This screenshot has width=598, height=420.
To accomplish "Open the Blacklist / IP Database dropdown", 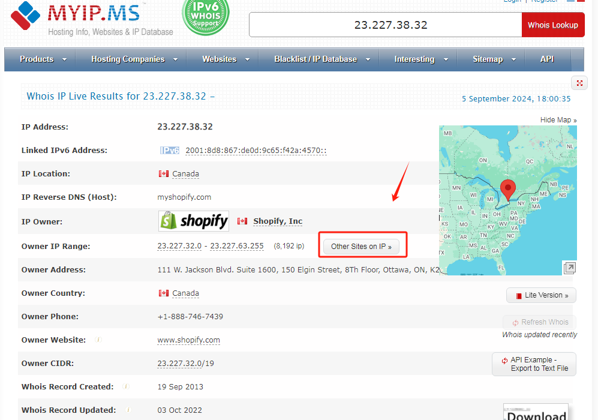I will (321, 59).
